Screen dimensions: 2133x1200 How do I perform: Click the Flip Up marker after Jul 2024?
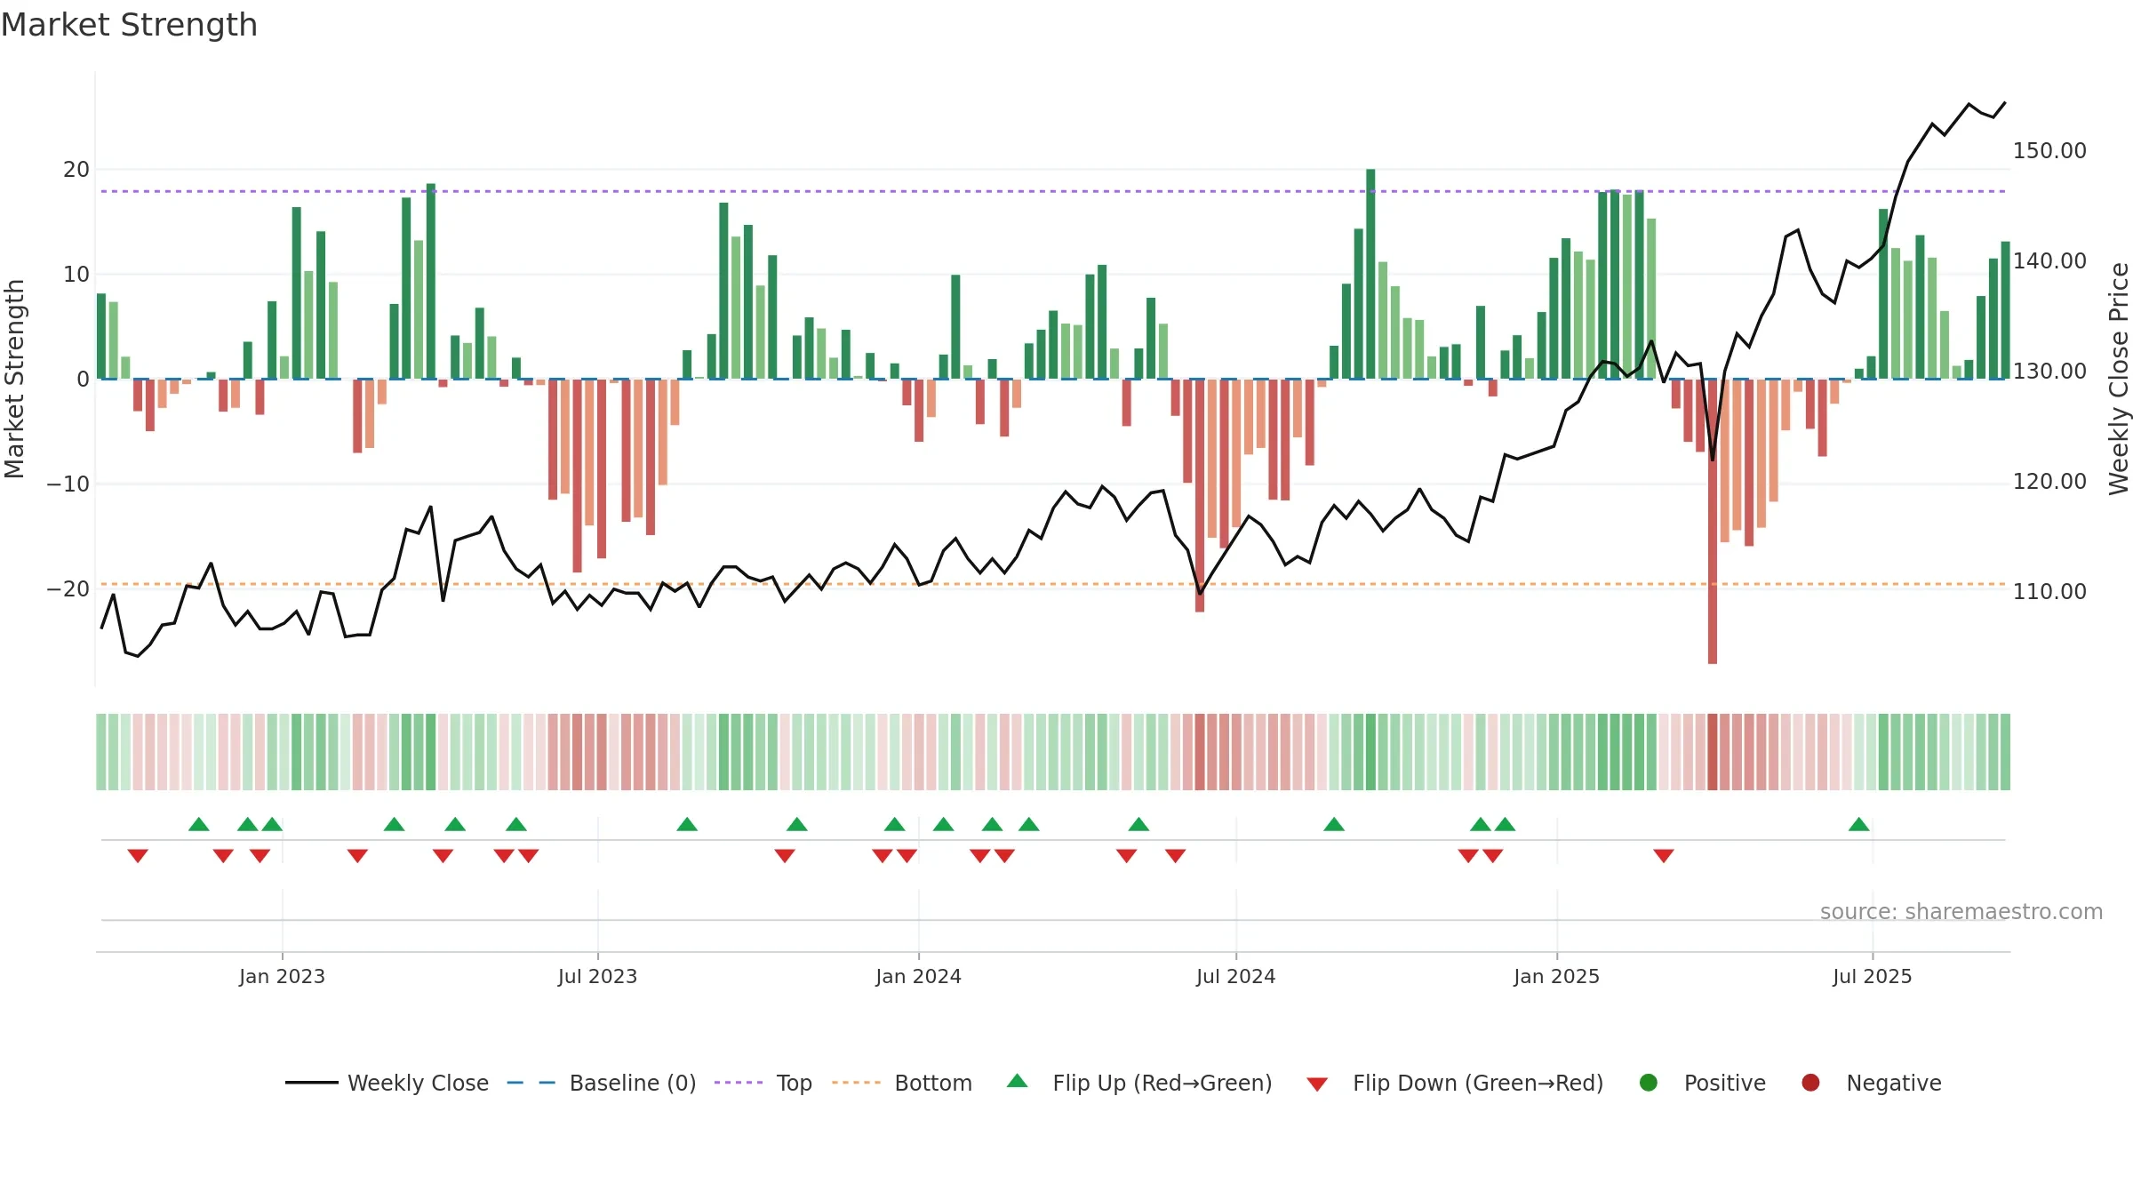1334,824
